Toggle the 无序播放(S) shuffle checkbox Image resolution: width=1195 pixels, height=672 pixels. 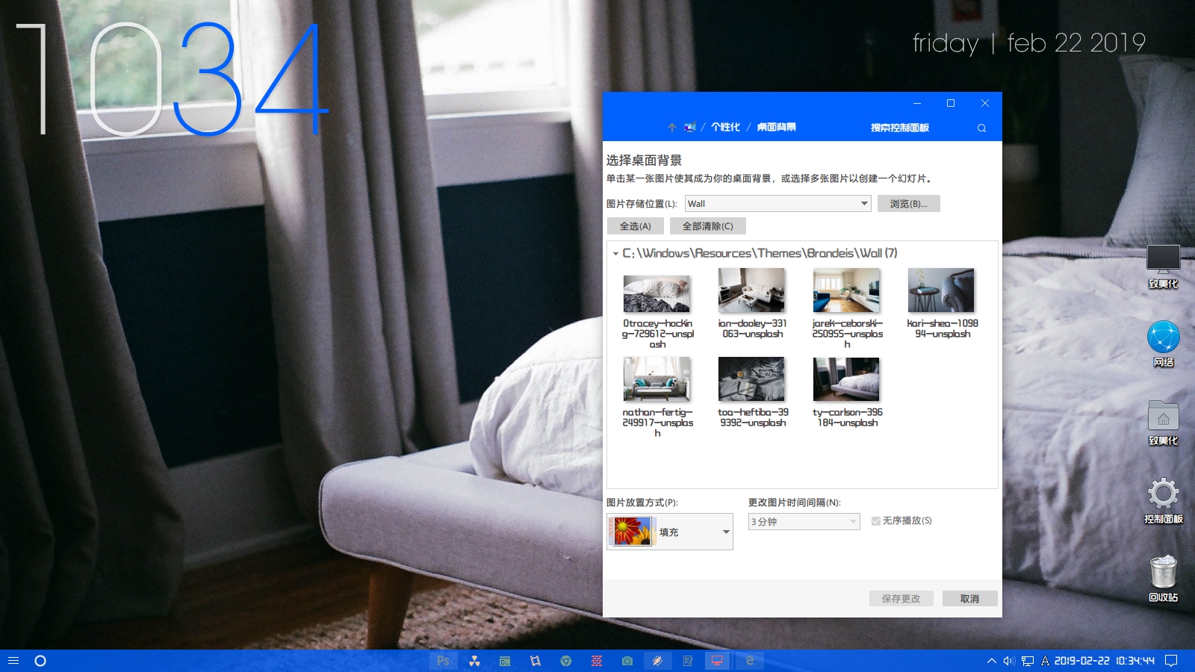click(x=876, y=521)
